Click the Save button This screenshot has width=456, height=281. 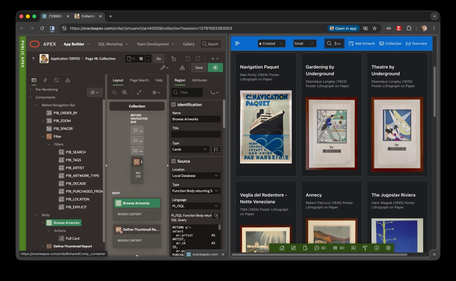199,67
